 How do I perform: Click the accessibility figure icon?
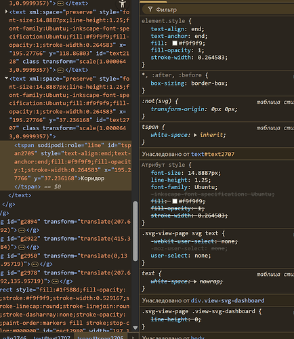click(123, 3)
